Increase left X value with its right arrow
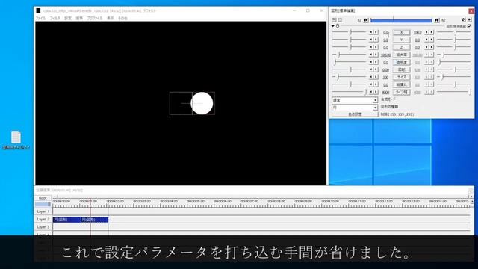This screenshot has height=269, width=478. (376, 32)
